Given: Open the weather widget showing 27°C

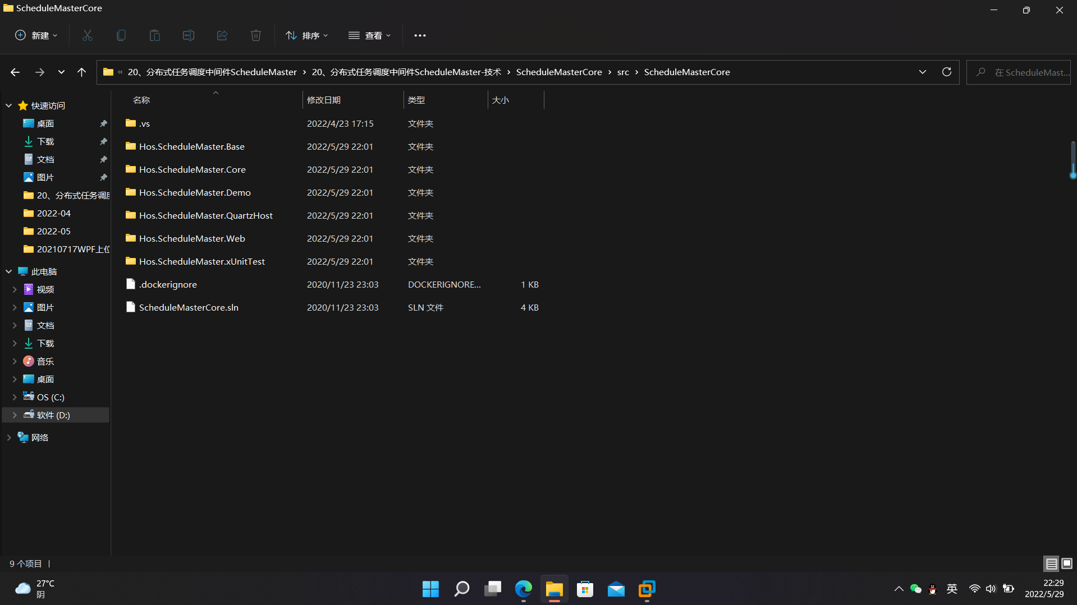Looking at the screenshot, I should (35, 589).
